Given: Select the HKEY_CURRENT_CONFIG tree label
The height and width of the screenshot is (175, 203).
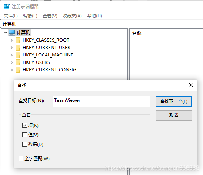Looking at the screenshot, I should (x=50, y=70).
